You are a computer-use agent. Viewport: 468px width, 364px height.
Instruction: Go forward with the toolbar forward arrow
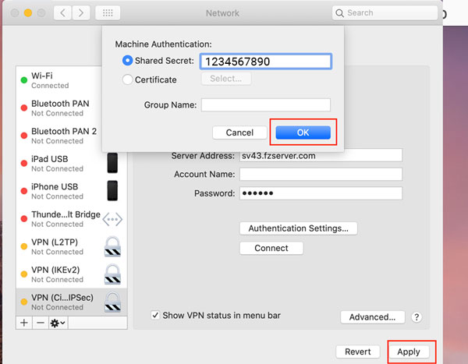tap(81, 12)
